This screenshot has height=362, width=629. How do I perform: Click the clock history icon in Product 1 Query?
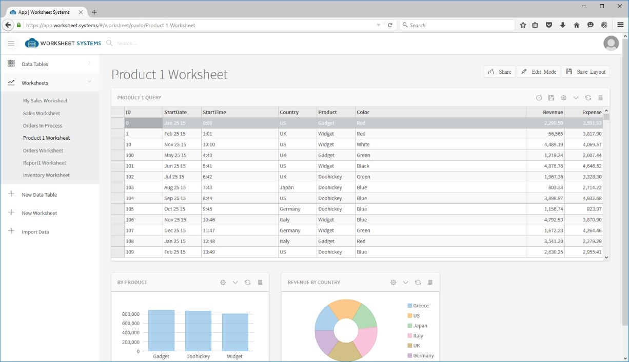[x=539, y=98]
